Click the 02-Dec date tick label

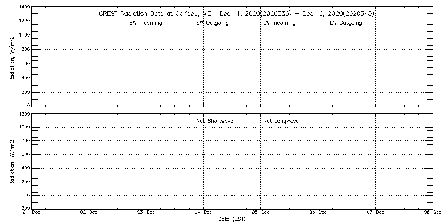[x=89, y=213]
